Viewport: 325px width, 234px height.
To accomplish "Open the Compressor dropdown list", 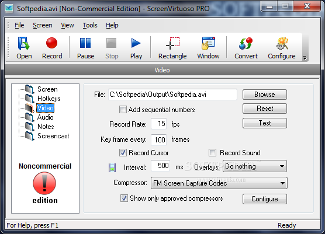I will 219,183.
